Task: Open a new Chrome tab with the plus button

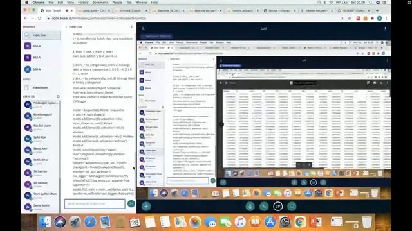Action: coord(377,10)
